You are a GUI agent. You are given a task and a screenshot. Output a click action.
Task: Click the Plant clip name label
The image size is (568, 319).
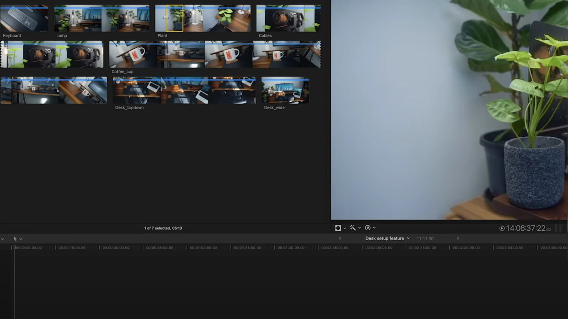[x=162, y=36]
